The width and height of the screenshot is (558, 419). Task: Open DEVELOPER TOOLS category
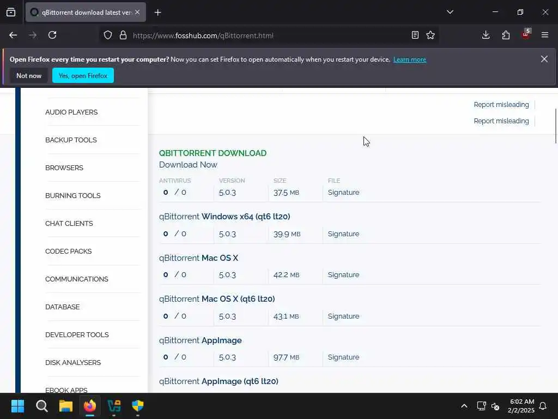[77, 334]
